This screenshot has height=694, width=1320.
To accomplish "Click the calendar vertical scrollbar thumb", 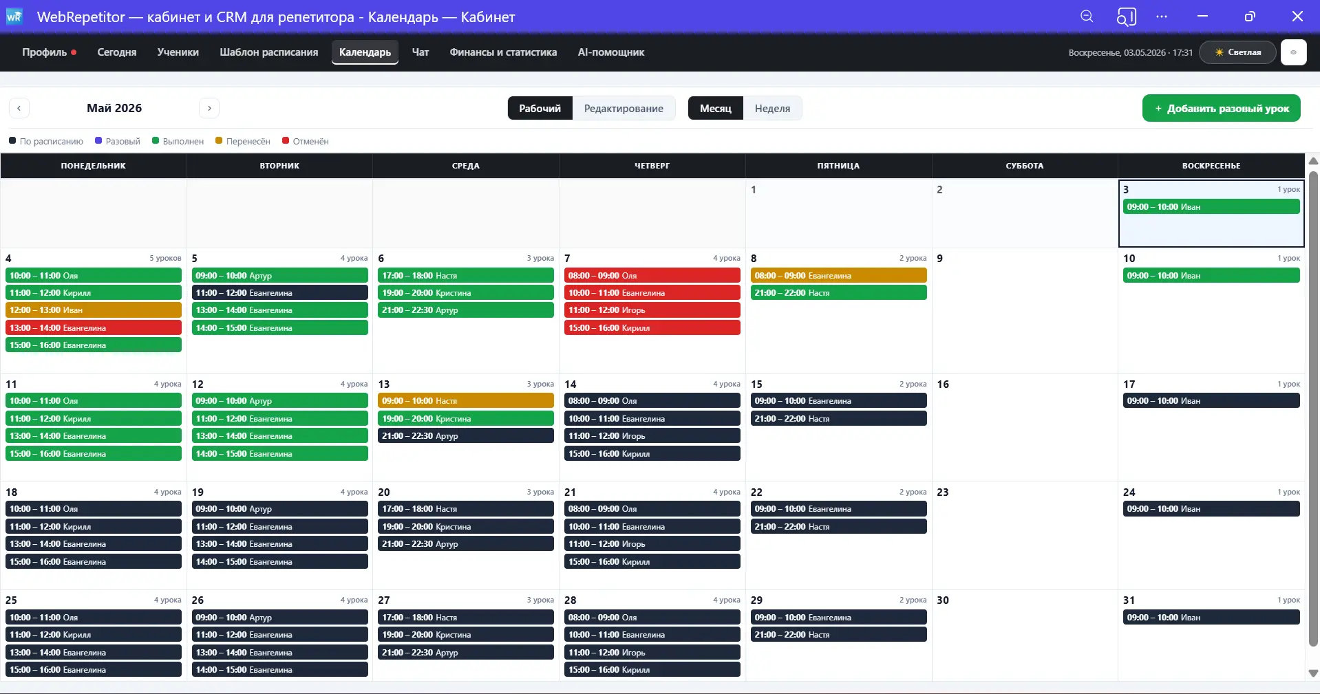I will 1313,409.
